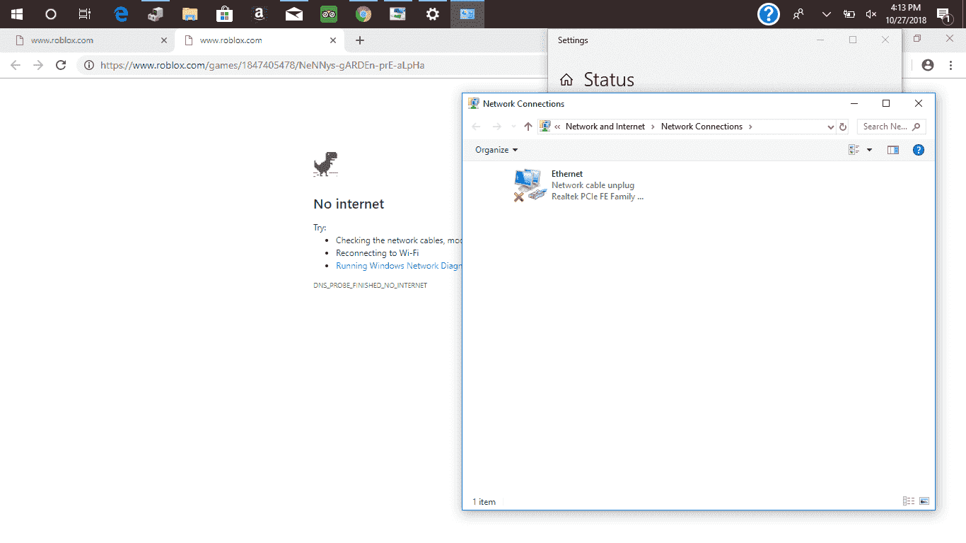This screenshot has width=966, height=543.
Task: Switch to large icons view in status bar
Action: (924, 501)
